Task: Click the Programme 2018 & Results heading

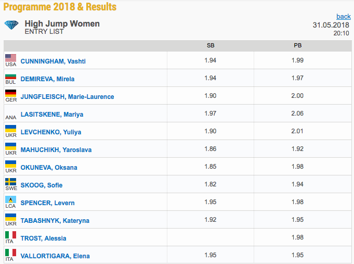Action: coord(60,7)
